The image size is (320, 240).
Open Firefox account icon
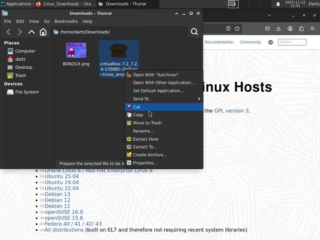pos(290,28)
